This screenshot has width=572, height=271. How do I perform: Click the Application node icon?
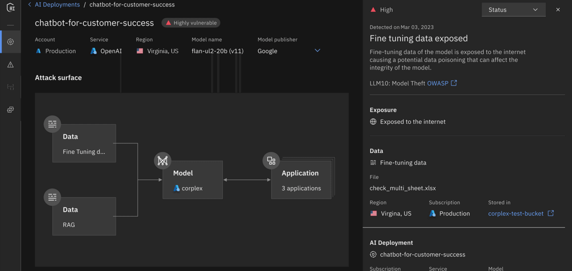pos(271,161)
